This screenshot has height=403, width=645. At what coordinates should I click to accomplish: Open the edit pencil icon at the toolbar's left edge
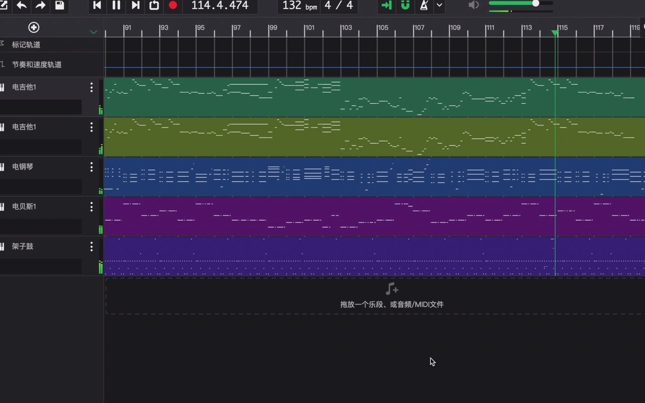pyautogui.click(x=4, y=5)
